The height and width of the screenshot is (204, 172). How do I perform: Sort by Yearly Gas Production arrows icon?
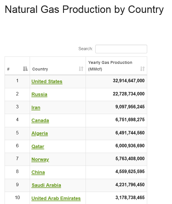point(142,69)
